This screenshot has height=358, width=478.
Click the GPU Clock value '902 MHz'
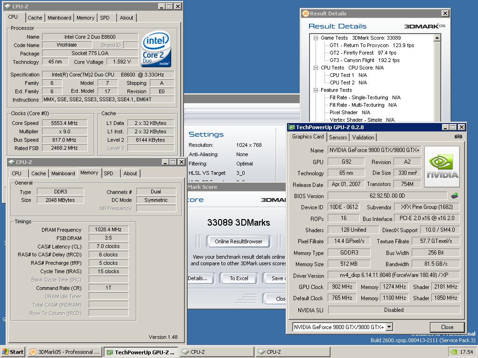pos(342,287)
